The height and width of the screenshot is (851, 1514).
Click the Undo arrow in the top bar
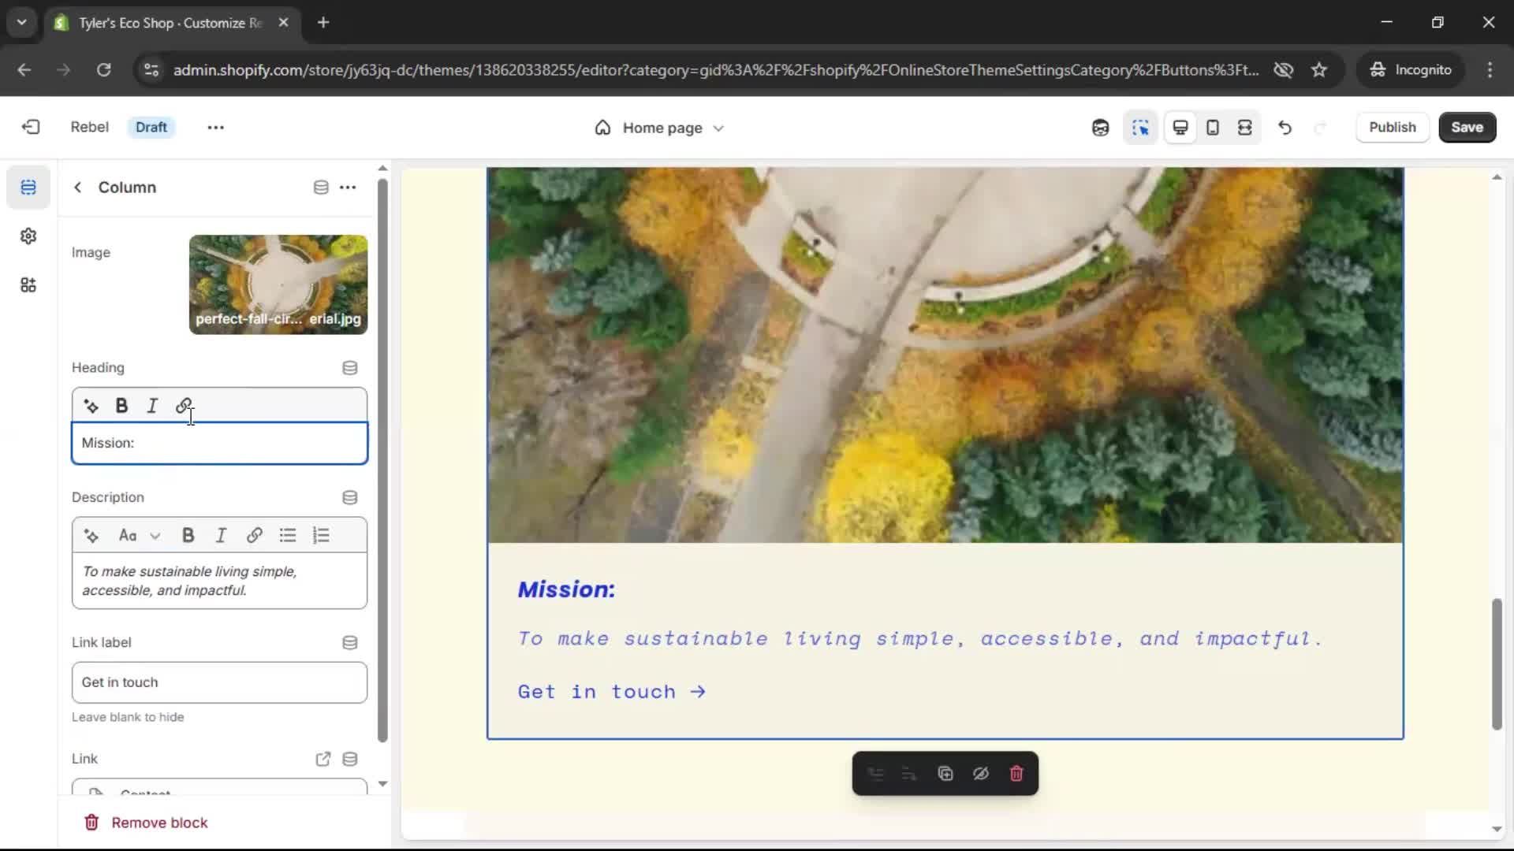[1285, 128]
